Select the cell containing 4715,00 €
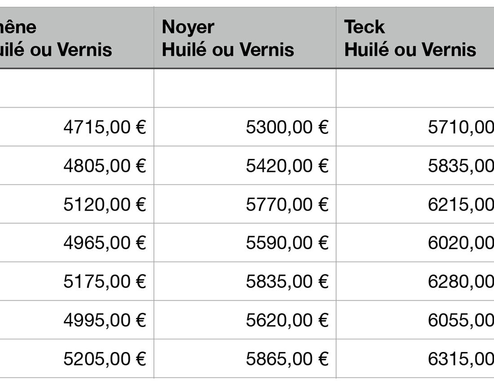This screenshot has width=494, height=383. [x=105, y=127]
